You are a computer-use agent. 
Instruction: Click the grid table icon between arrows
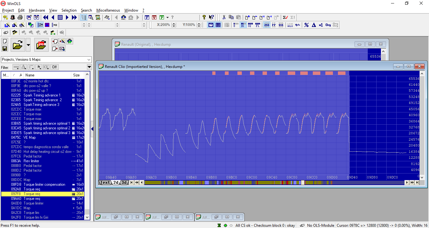click(60, 17)
